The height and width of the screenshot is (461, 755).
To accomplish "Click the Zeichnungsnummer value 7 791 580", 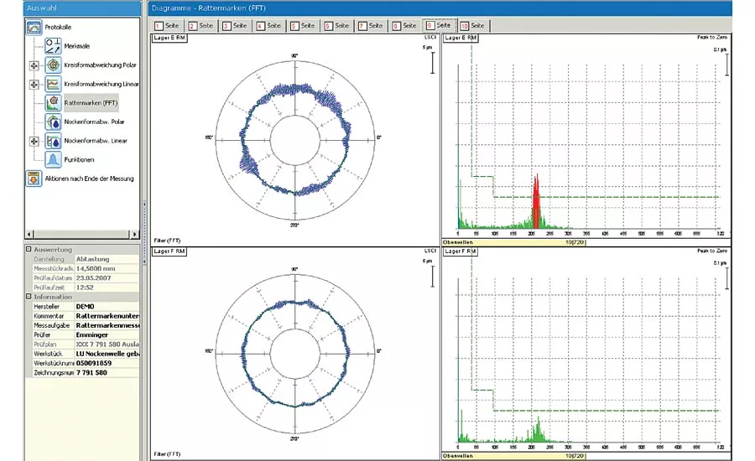I will (x=107, y=372).
